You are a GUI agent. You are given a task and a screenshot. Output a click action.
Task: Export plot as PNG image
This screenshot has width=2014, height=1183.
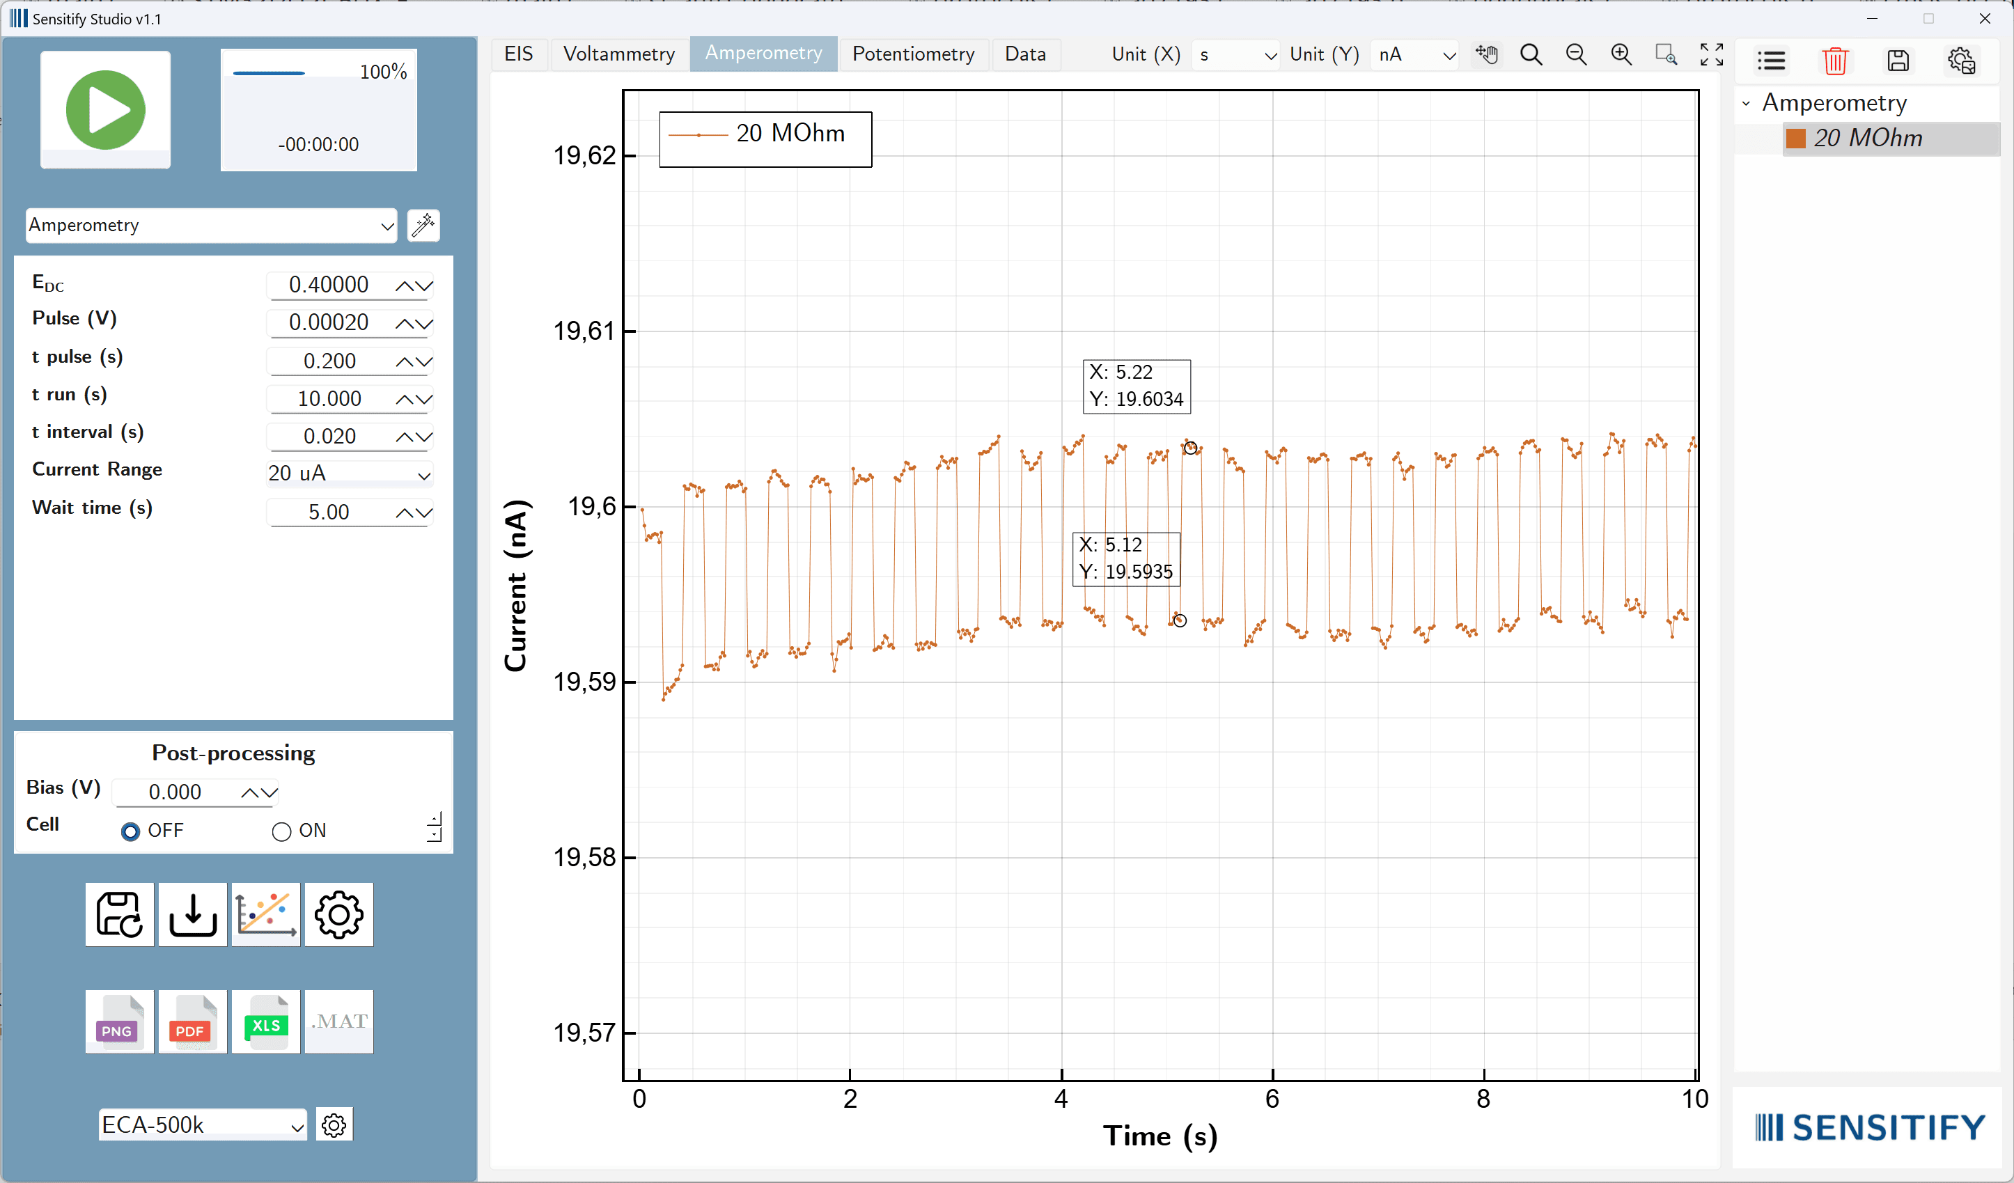click(x=119, y=1021)
